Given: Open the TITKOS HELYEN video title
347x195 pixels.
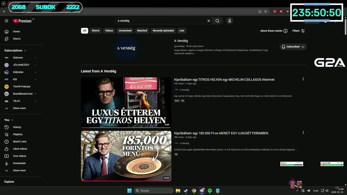Looking at the screenshot, I should tap(224, 80).
